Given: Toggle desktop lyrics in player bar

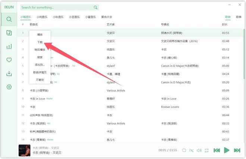Looking at the screenshot, I should pyautogui.click(x=192, y=150).
